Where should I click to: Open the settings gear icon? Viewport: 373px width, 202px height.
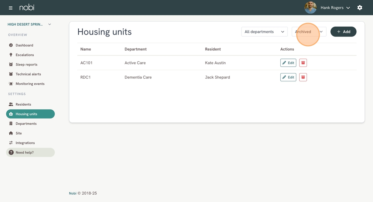tap(360, 8)
